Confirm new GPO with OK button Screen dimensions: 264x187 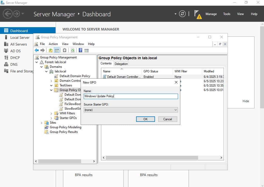(x=145, y=119)
